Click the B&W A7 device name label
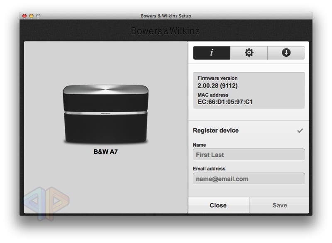332x243 pixels. click(x=105, y=152)
